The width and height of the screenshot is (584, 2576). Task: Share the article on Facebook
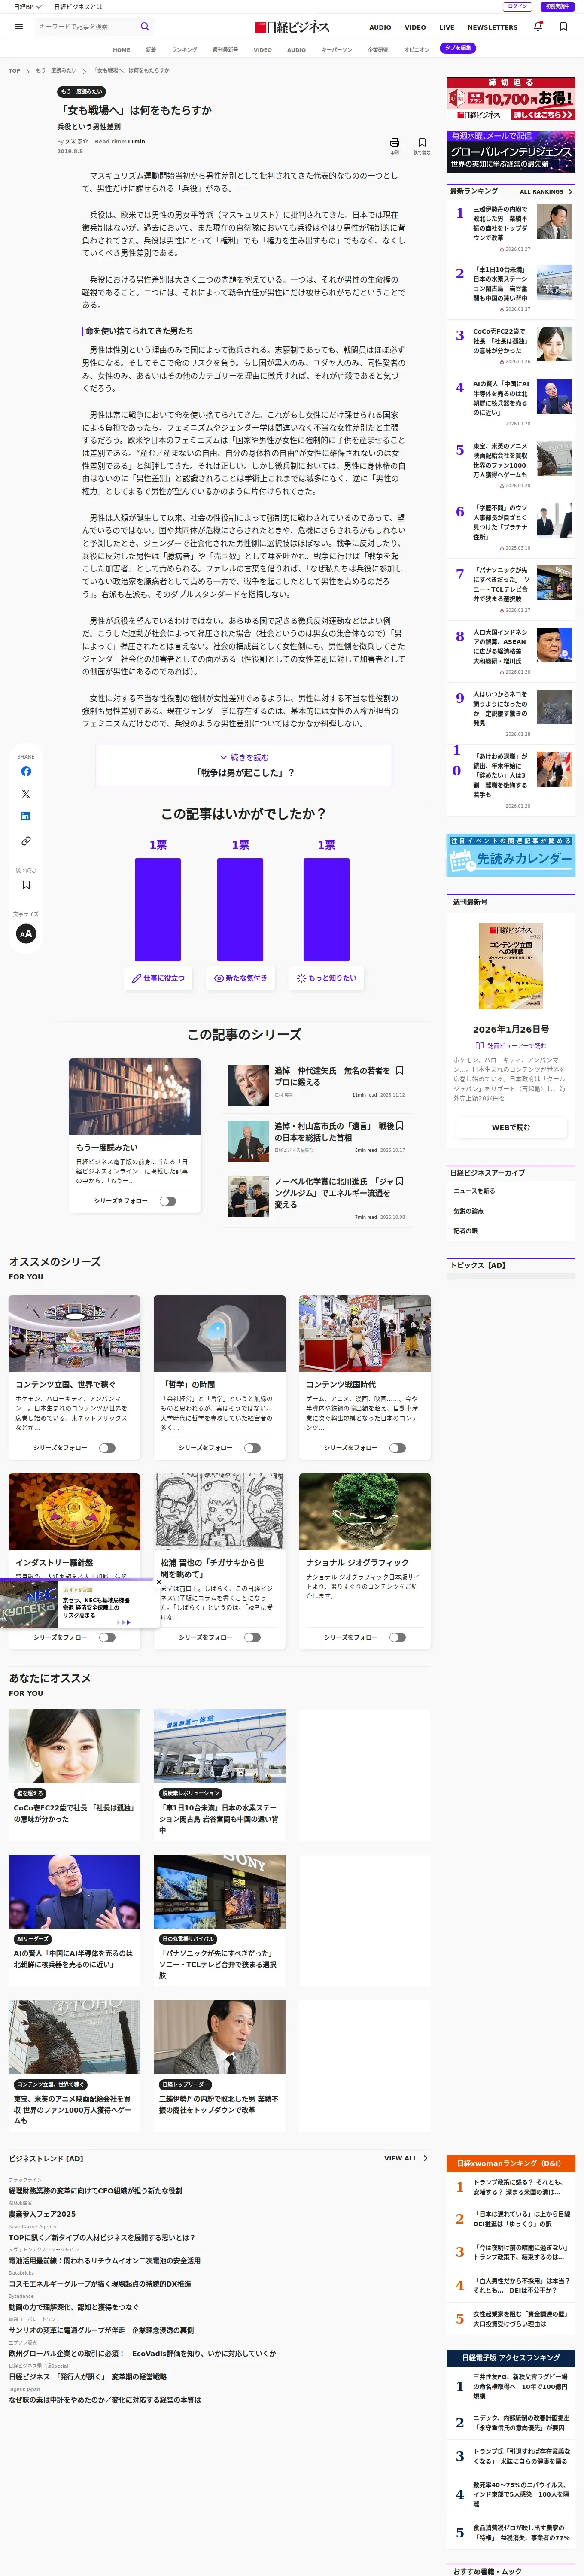point(26,771)
